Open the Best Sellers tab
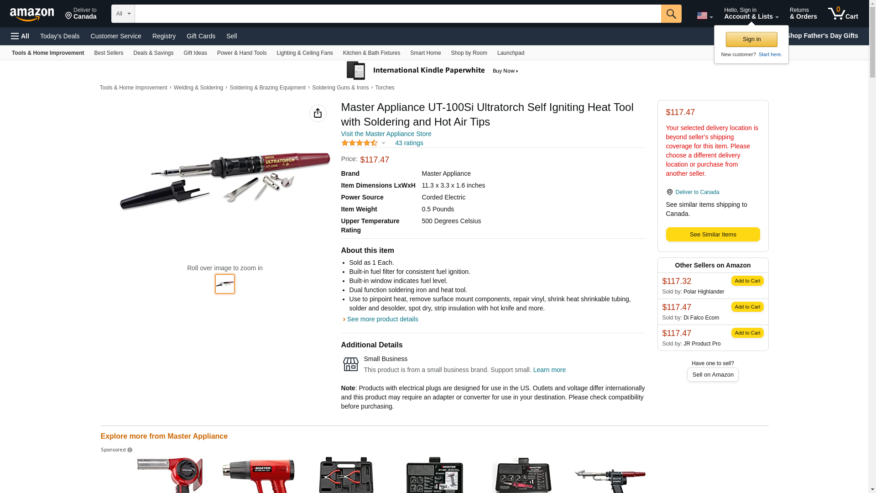The width and height of the screenshot is (876, 493). [x=109, y=53]
